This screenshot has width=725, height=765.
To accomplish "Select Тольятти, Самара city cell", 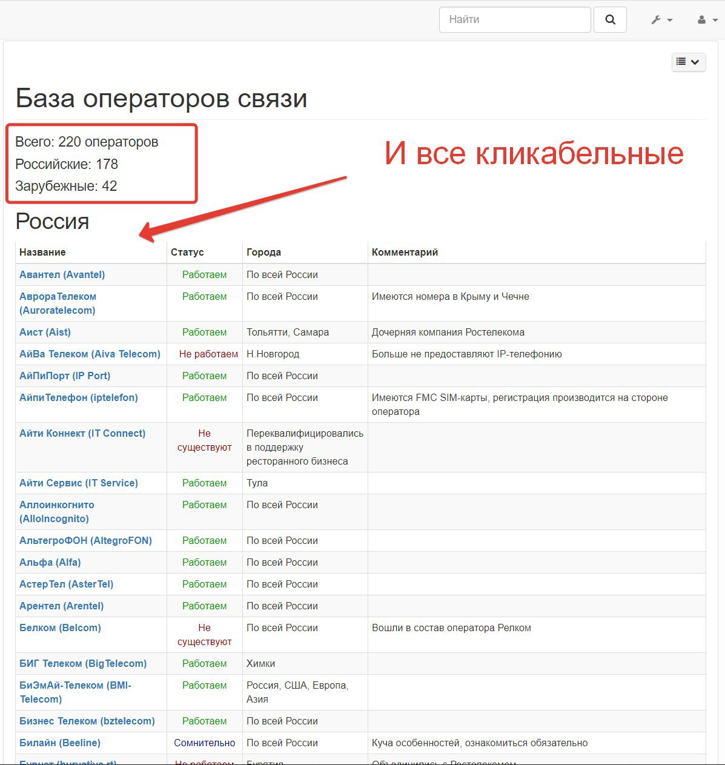I will point(288,332).
